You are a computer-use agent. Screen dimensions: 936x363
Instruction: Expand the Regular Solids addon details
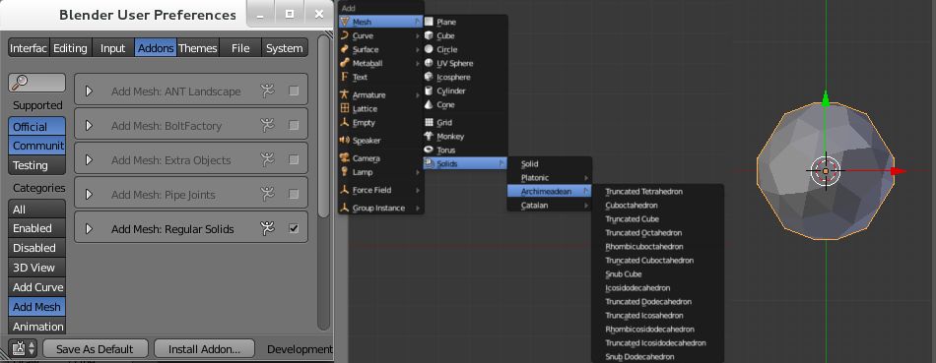89,229
